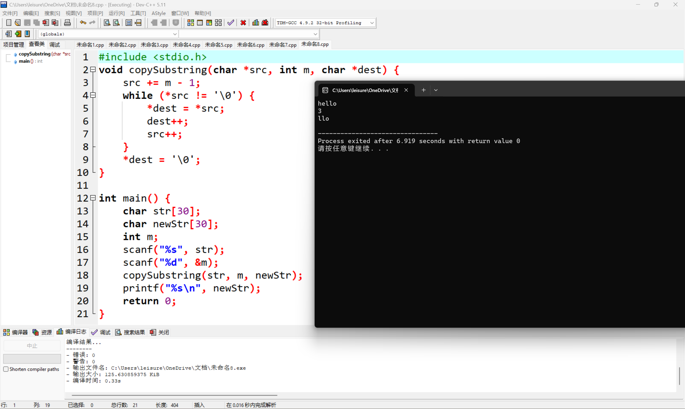Viewport: 685px width, 409px height.
Task: Click the Print icon
Action: click(67, 22)
